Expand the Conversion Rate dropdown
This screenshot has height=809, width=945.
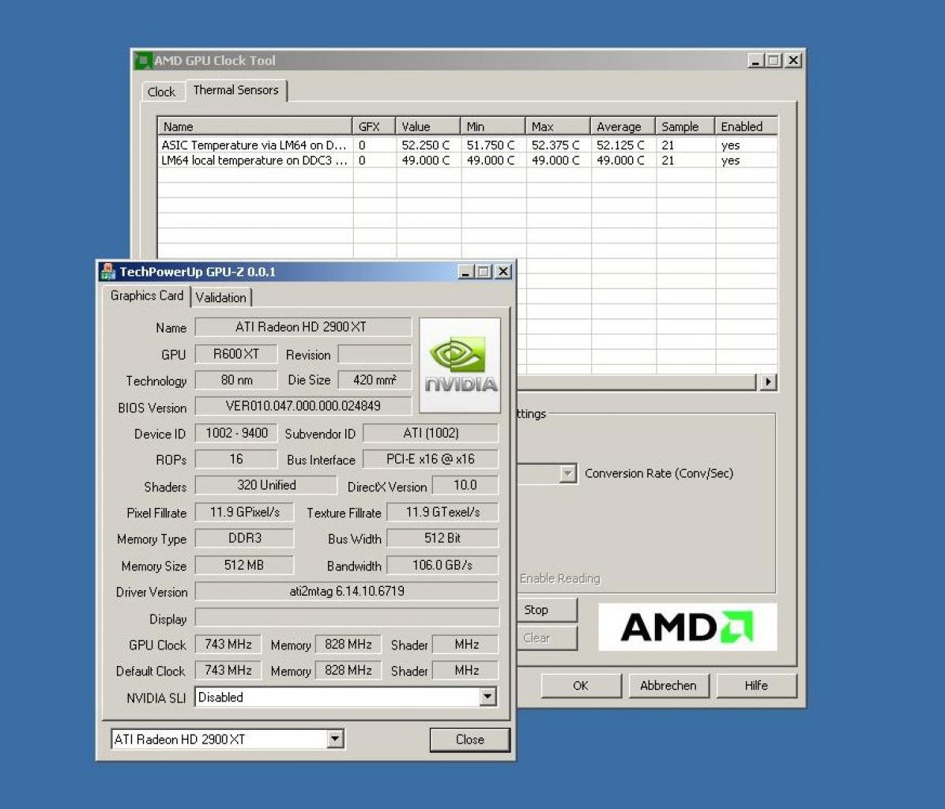(x=568, y=473)
